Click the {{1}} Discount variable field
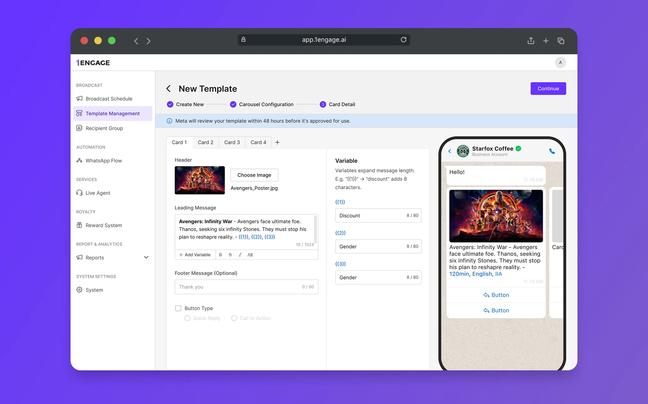 coord(378,215)
